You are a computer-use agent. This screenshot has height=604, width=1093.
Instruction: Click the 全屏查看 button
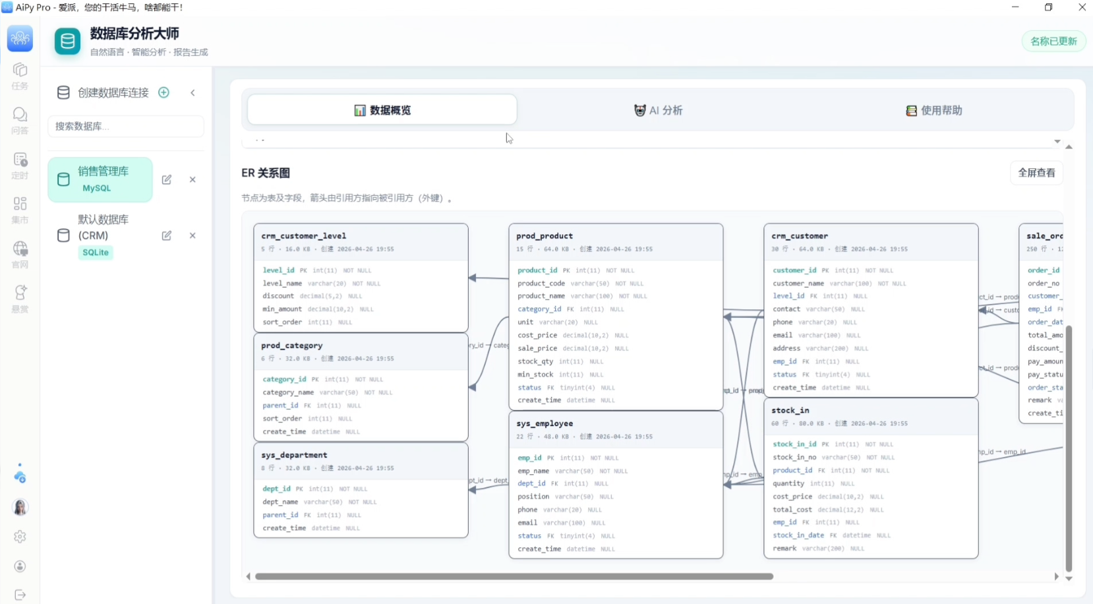pos(1036,173)
